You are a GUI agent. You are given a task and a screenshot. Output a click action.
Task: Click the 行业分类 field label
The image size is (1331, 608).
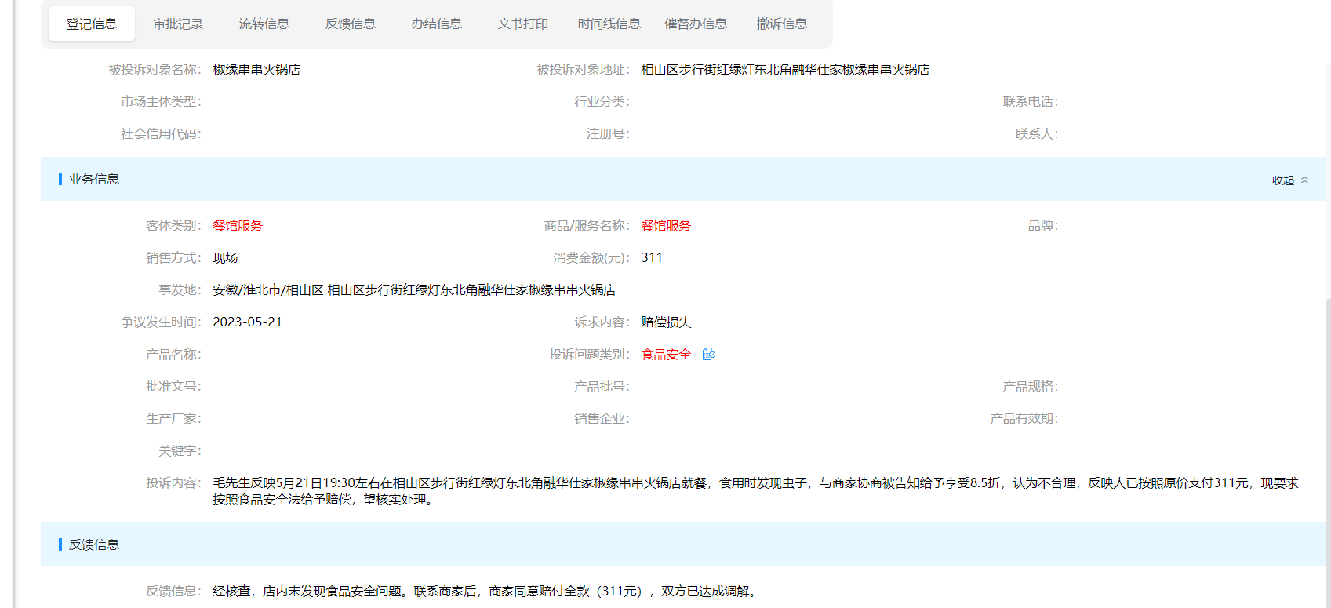click(602, 102)
